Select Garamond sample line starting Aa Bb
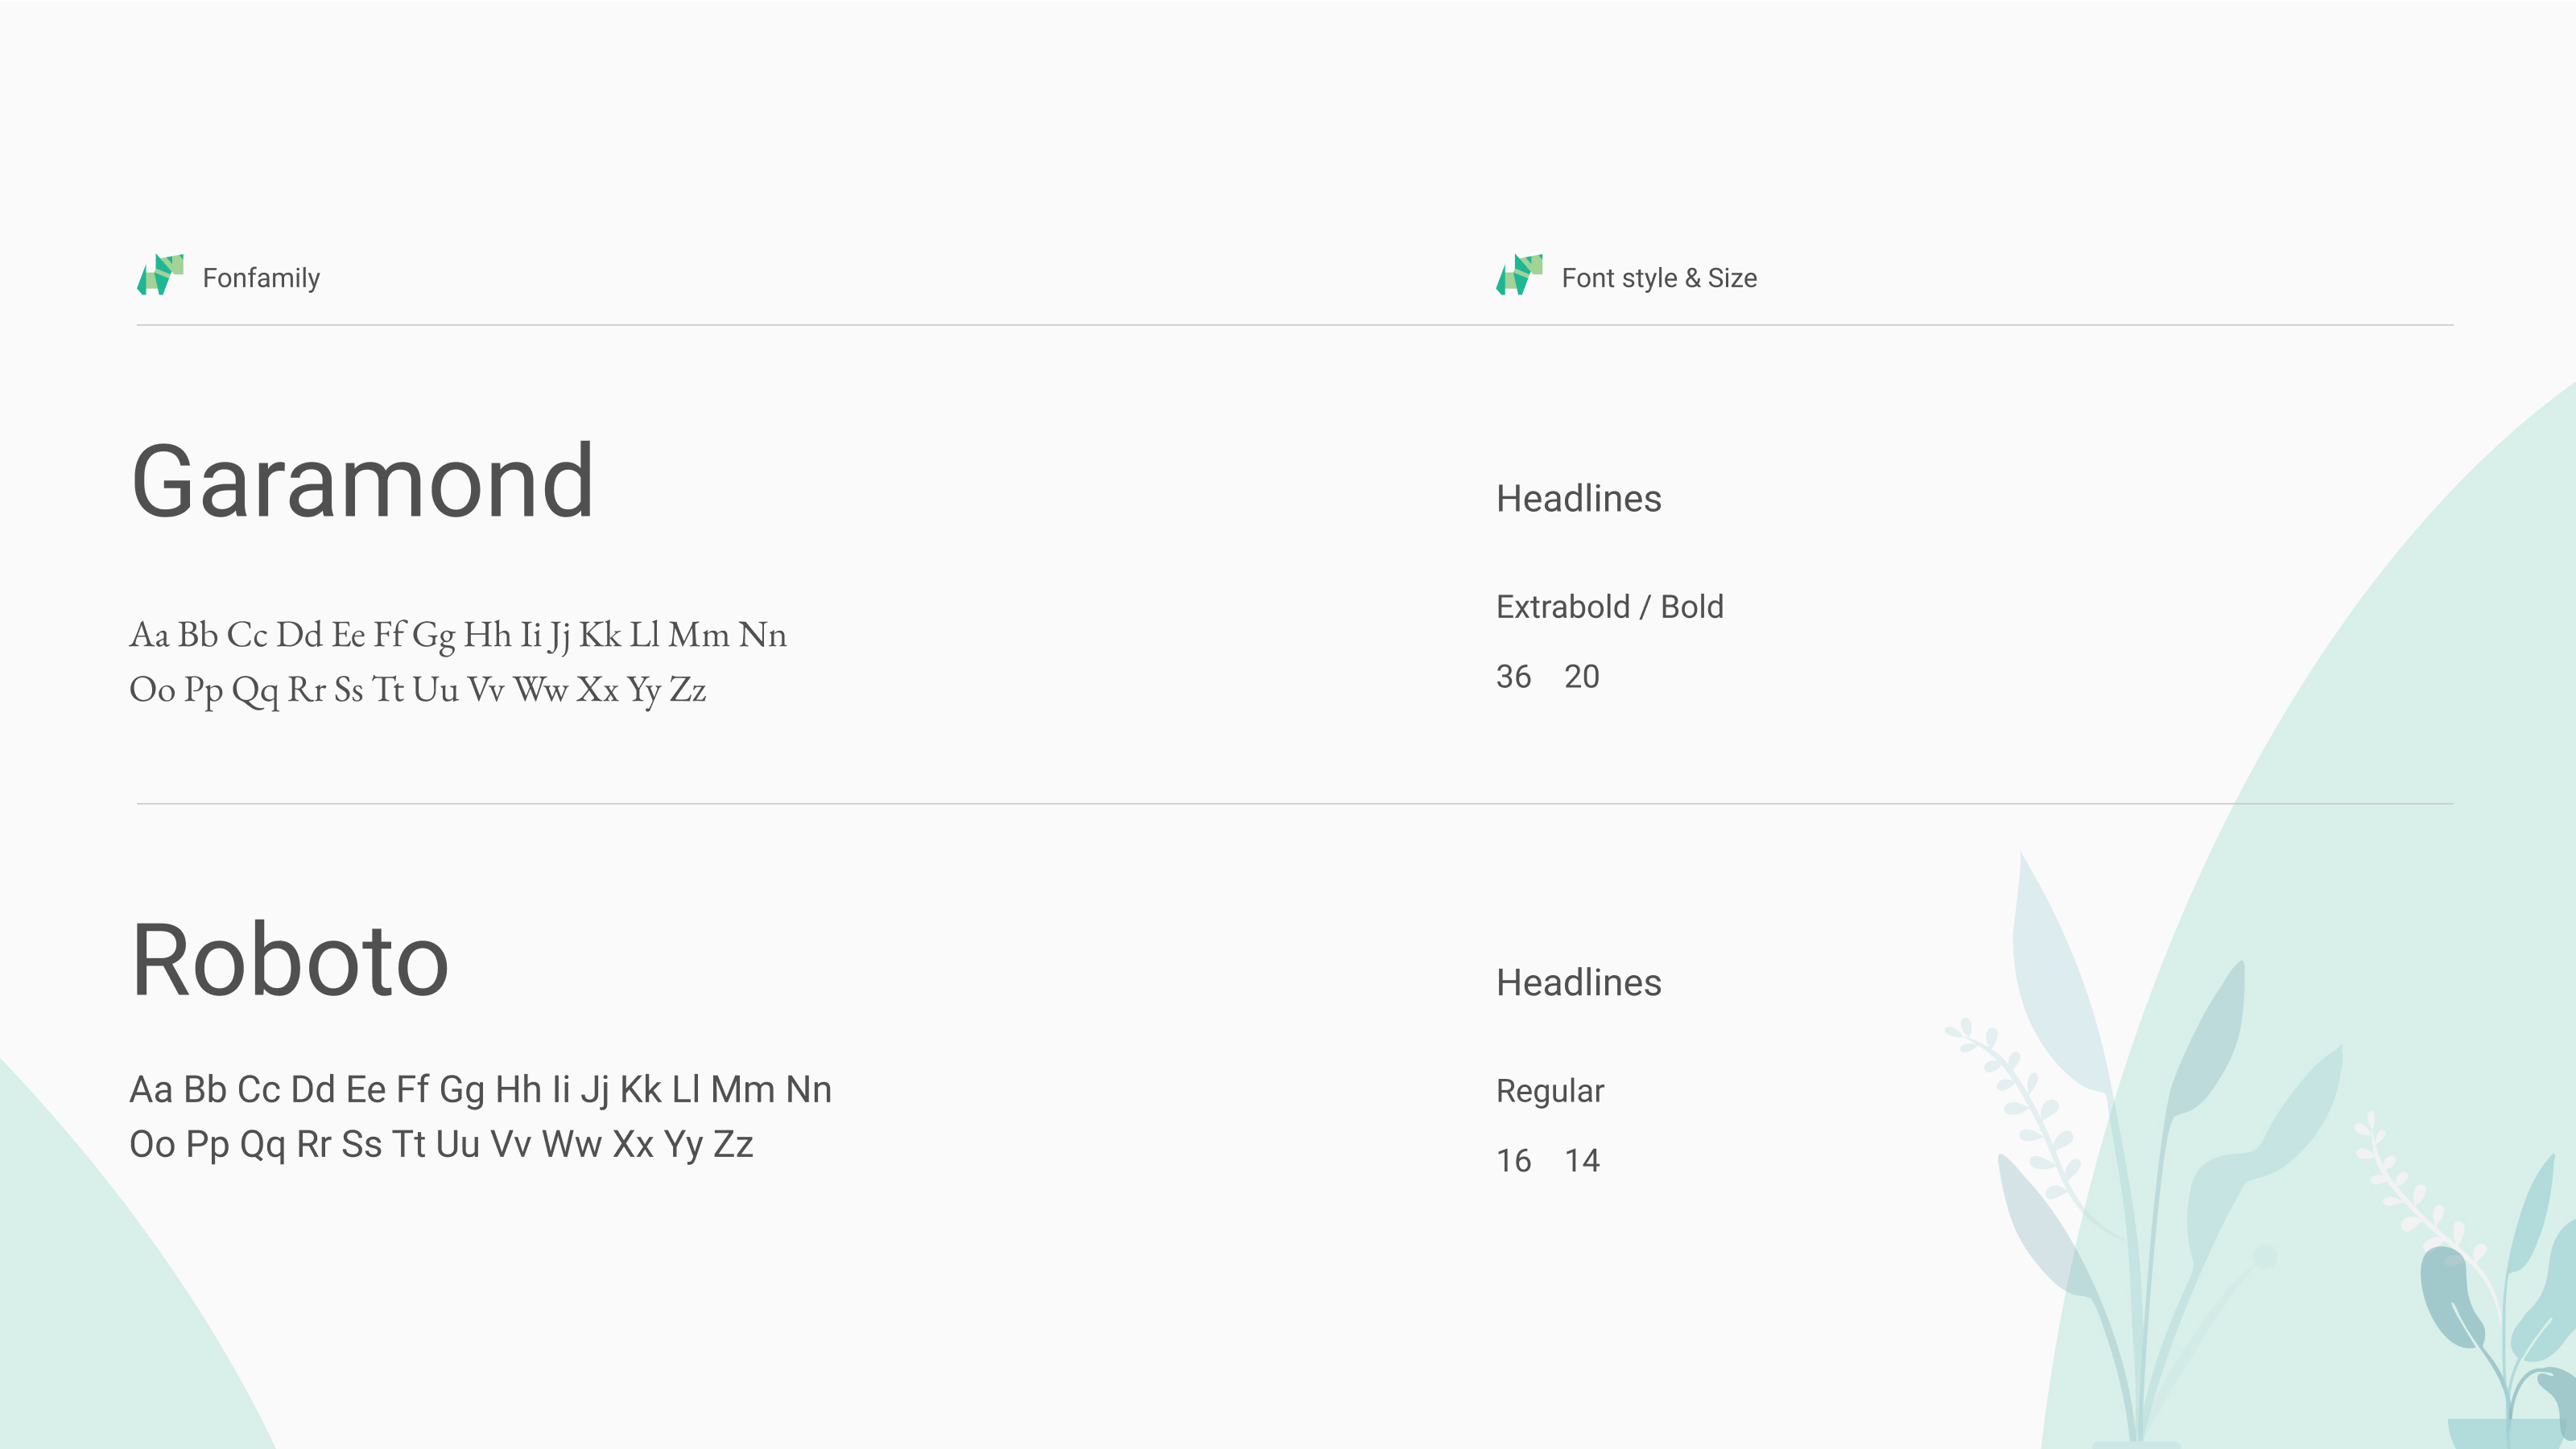This screenshot has height=1449, width=2576. (458, 635)
